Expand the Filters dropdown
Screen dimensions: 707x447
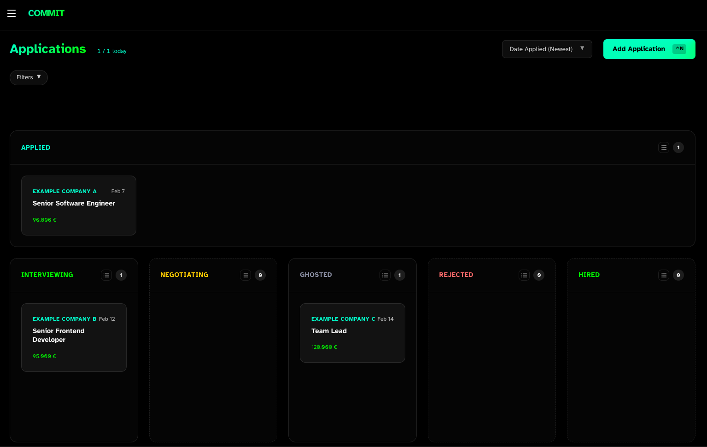click(x=29, y=77)
